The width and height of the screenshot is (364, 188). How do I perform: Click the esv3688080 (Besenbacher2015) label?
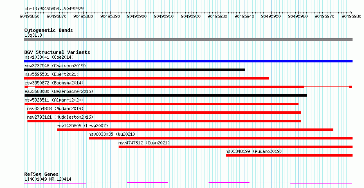[x=59, y=91]
